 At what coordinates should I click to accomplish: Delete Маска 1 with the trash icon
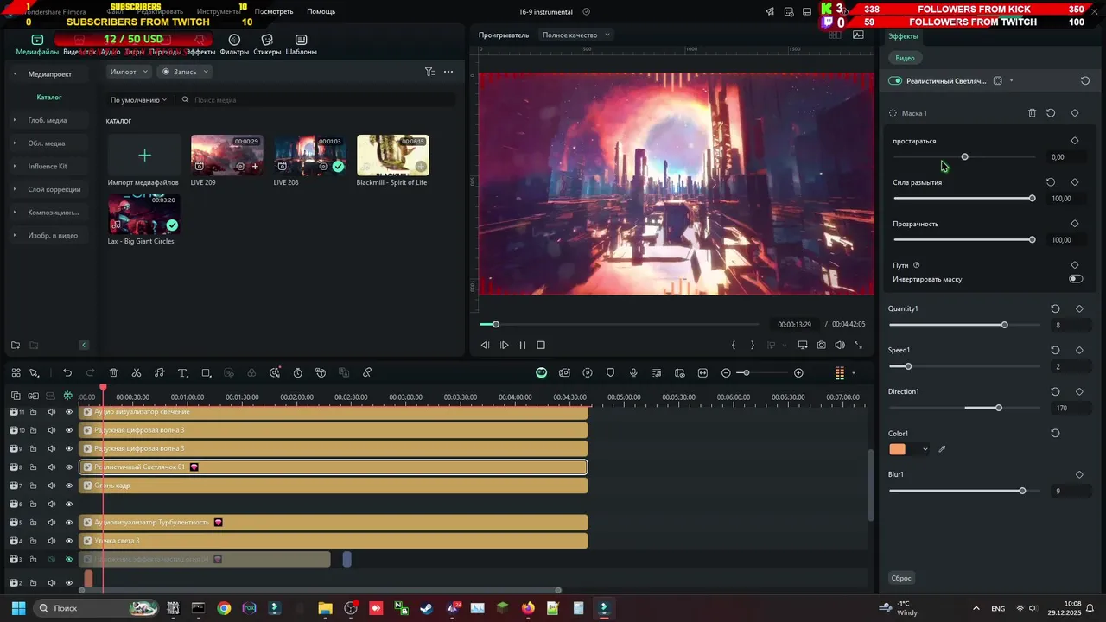pos(1032,113)
